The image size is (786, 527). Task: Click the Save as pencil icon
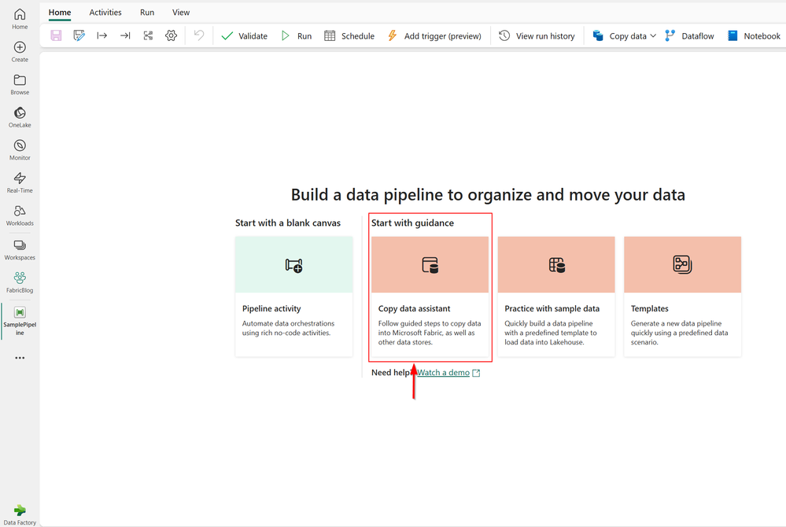(x=79, y=35)
